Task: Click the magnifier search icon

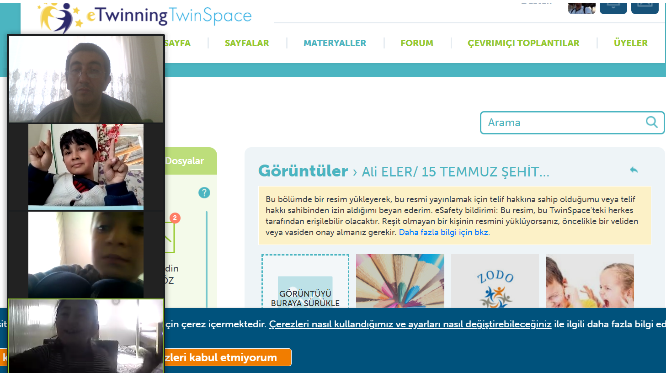Action: click(652, 122)
